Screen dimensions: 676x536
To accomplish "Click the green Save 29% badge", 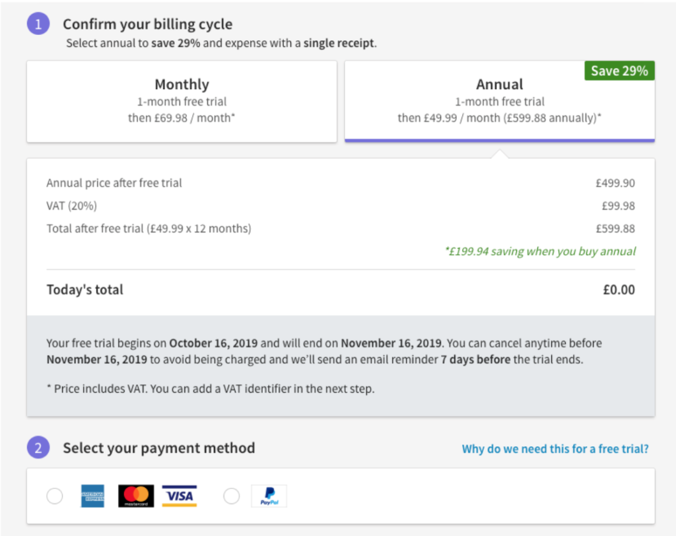I will pos(619,71).
